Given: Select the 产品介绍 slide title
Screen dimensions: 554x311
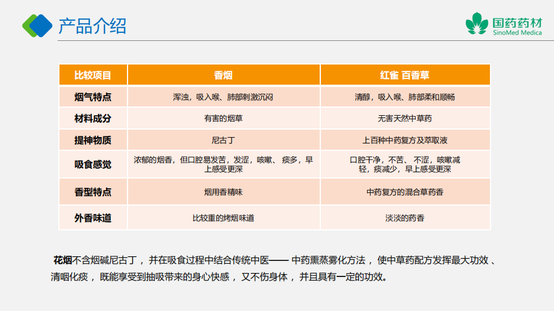Looking at the screenshot, I should point(92,26).
